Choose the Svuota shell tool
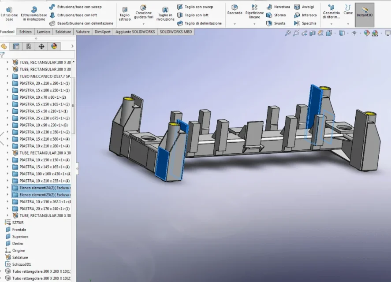 click(276, 23)
